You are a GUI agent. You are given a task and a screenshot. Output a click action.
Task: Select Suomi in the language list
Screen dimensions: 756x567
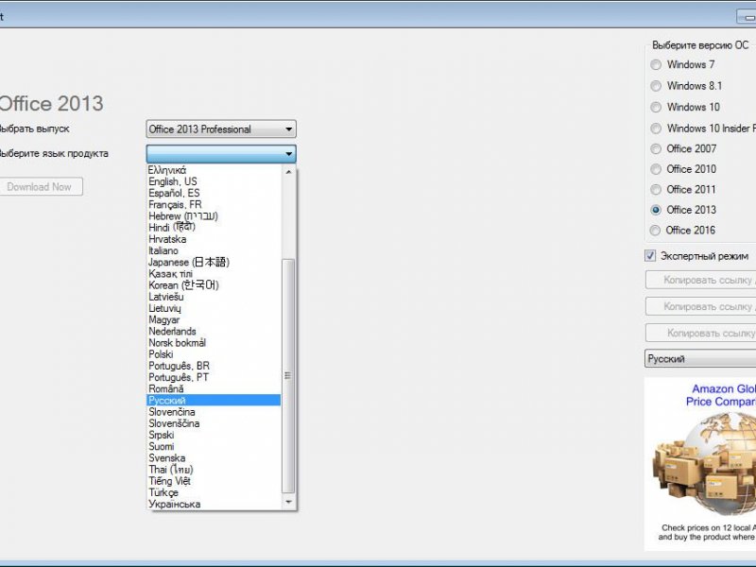tap(214, 446)
